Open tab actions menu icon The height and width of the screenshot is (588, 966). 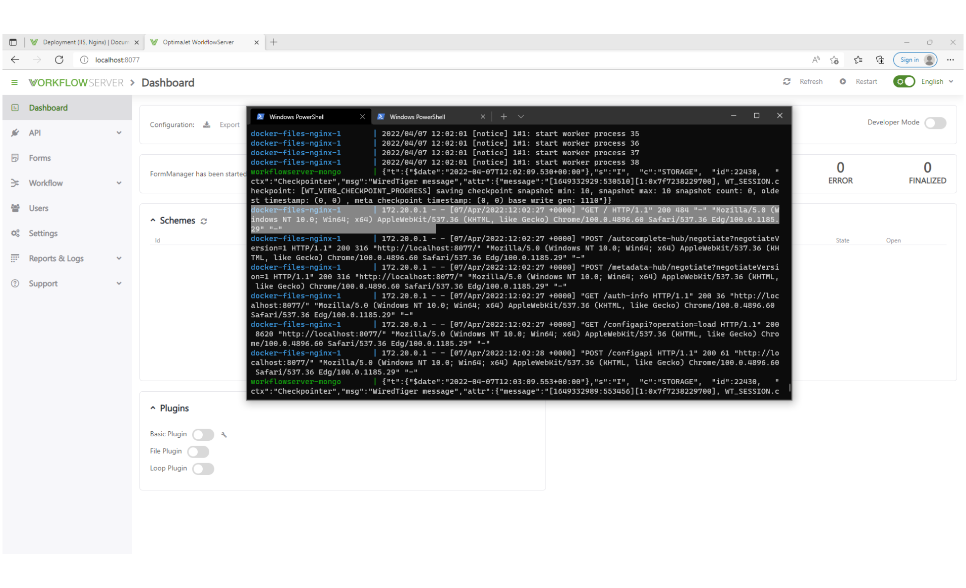[x=13, y=42]
